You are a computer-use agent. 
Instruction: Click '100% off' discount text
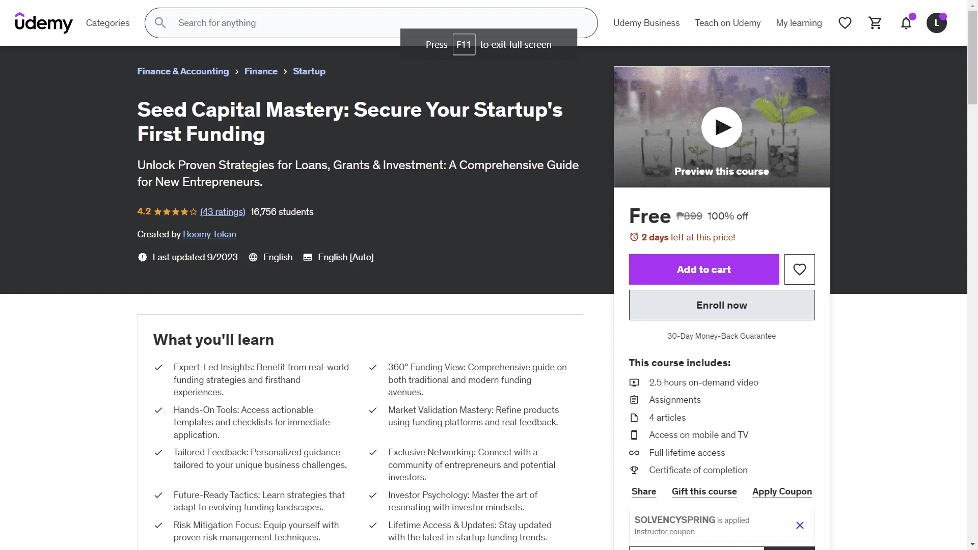[728, 216]
